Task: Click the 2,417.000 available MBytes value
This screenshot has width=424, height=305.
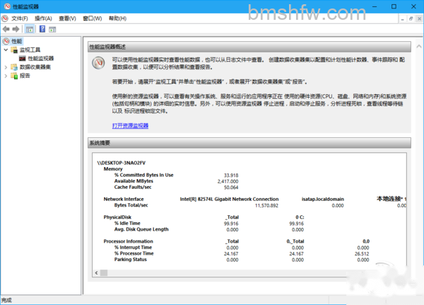Action: click(228, 181)
